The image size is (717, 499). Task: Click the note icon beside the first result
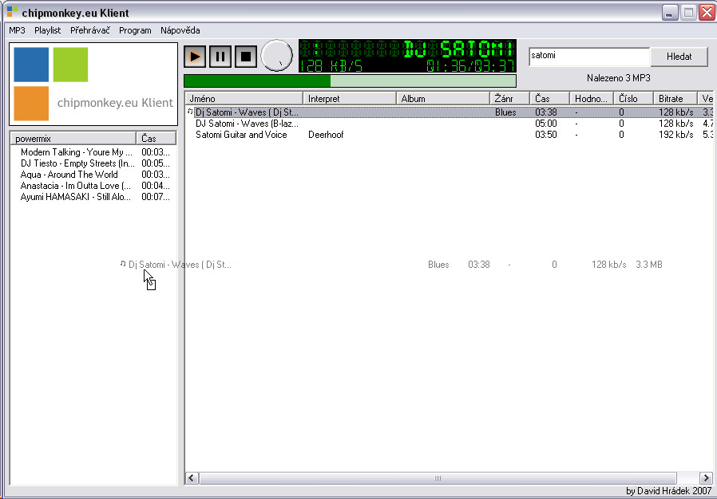[x=190, y=112]
